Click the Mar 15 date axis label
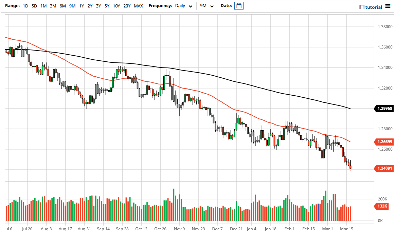Screen dimensions: 395x233 click(x=346, y=229)
